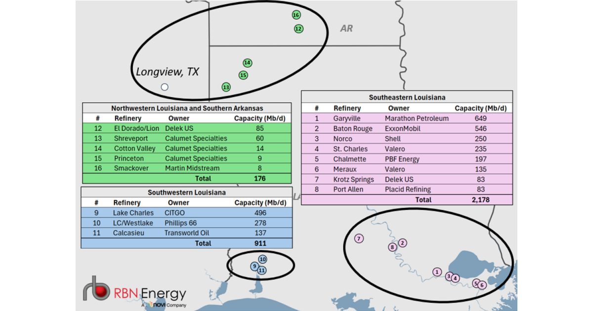The width and height of the screenshot is (593, 311).
Task: Select the Smackover refinery cell
Action: [132, 168]
